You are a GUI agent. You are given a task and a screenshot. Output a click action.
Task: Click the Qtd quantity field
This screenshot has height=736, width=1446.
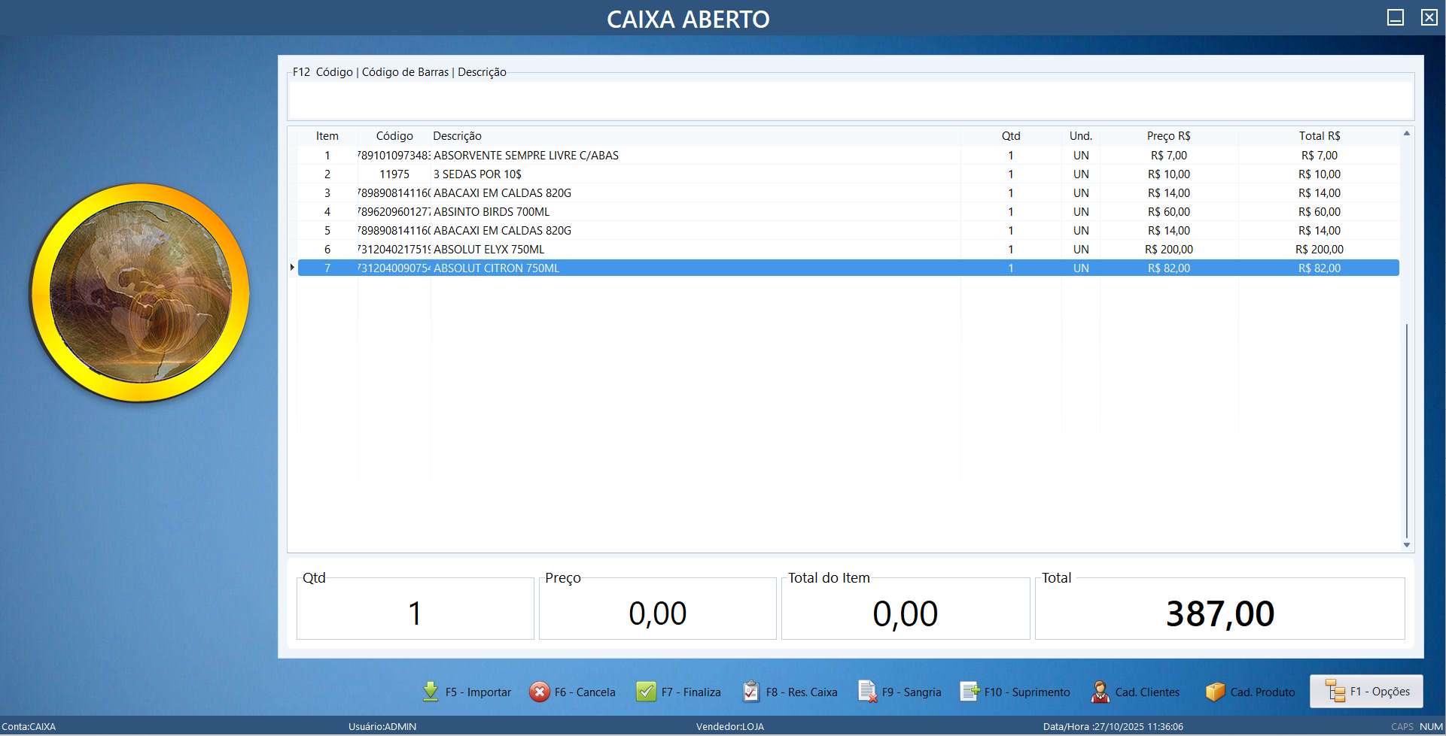[x=415, y=613]
